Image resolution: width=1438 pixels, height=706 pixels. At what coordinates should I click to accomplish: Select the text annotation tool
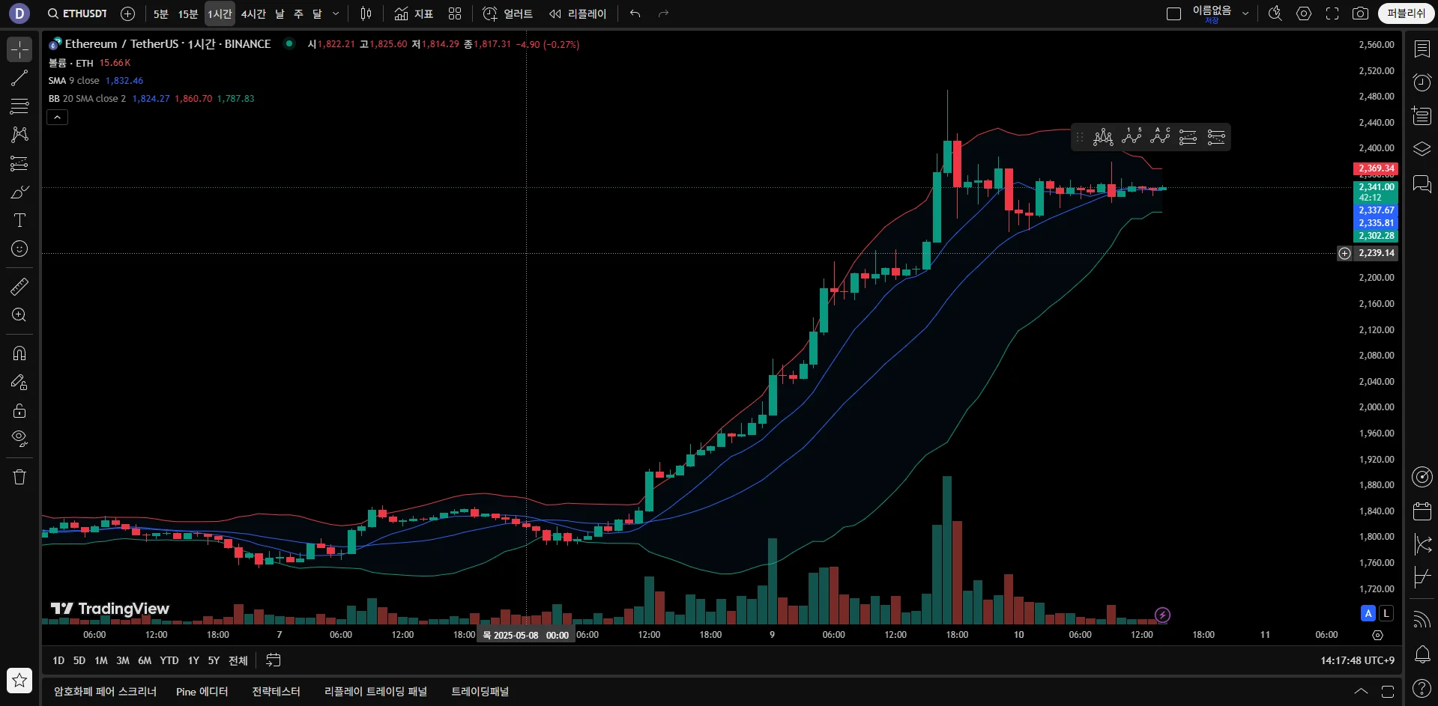[x=19, y=220]
